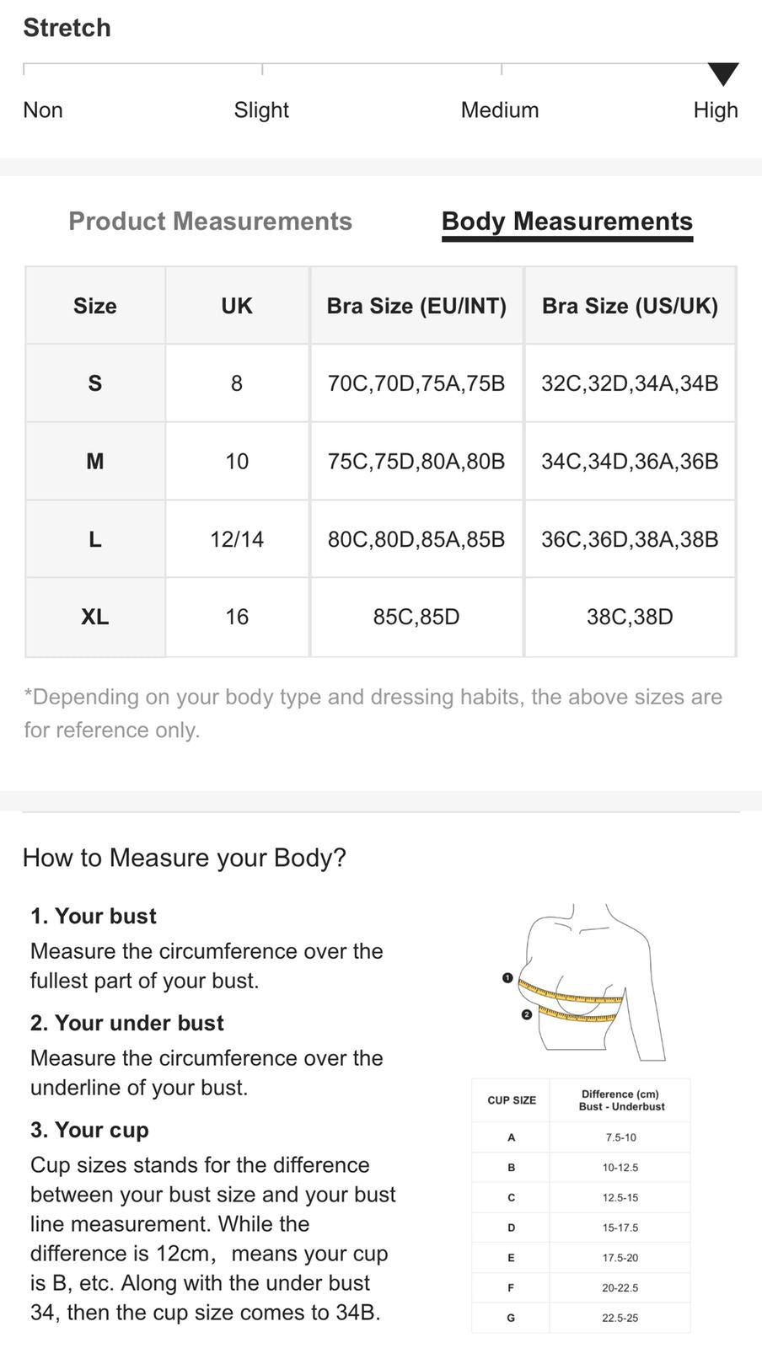The height and width of the screenshot is (1348, 762).
Task: Click the High stretch slider marker
Action: 722,74
